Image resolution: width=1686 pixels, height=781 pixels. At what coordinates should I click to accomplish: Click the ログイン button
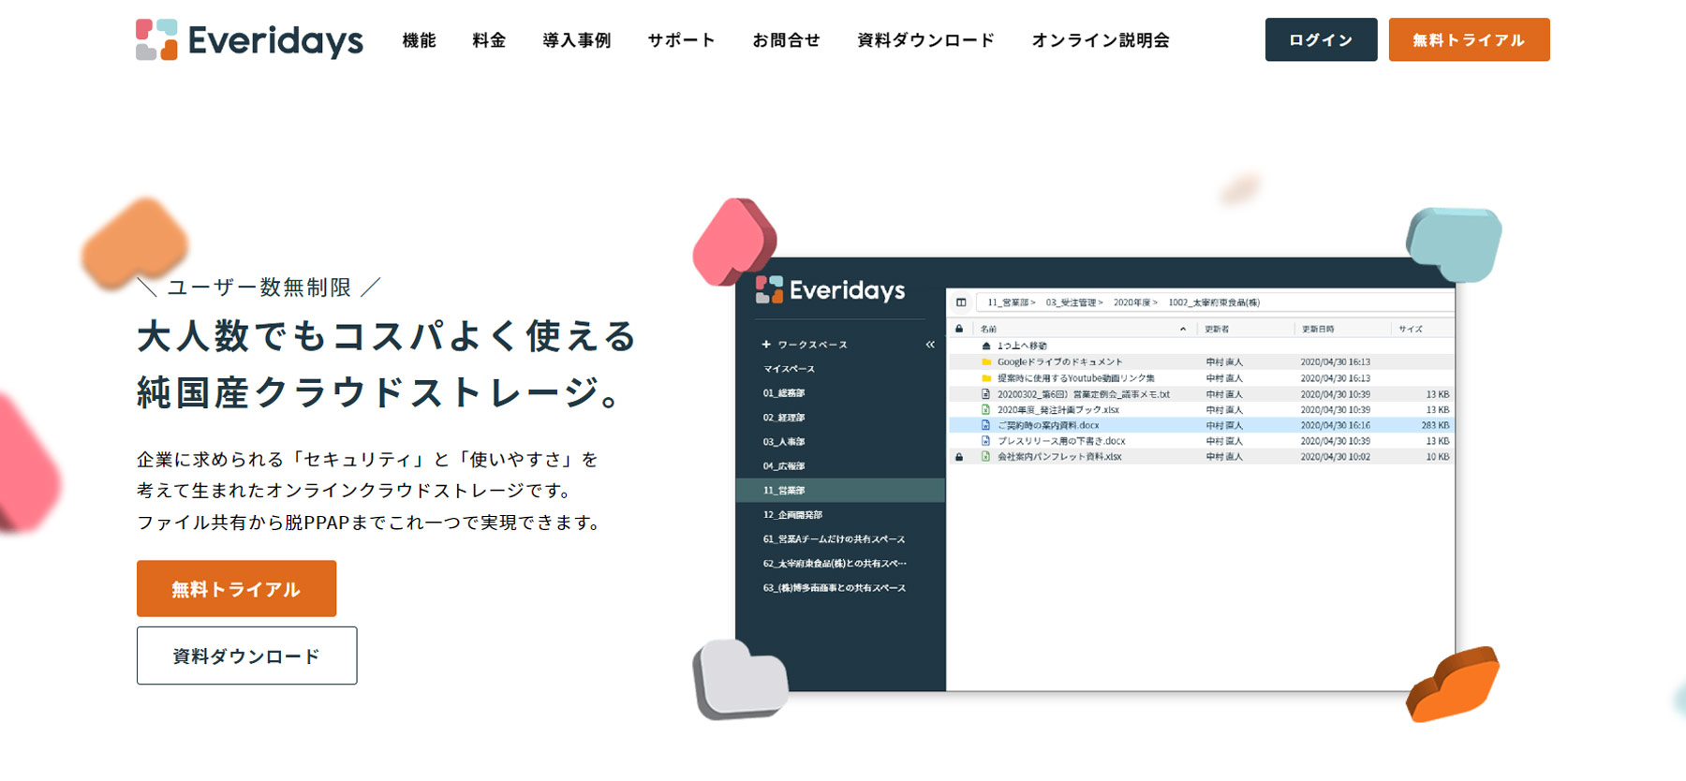click(1321, 39)
